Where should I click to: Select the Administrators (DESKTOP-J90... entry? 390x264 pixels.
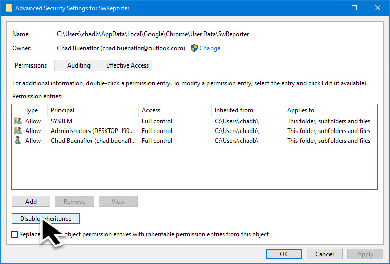click(x=194, y=130)
